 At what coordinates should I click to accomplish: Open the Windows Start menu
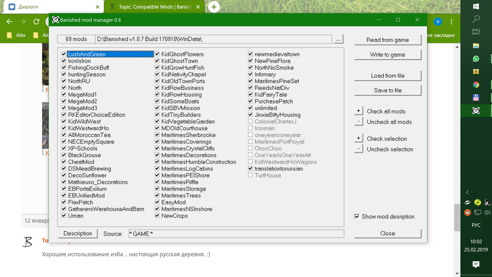coord(476,6)
